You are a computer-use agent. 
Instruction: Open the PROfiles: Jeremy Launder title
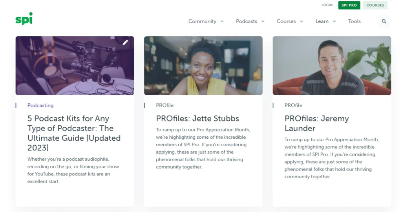click(317, 123)
